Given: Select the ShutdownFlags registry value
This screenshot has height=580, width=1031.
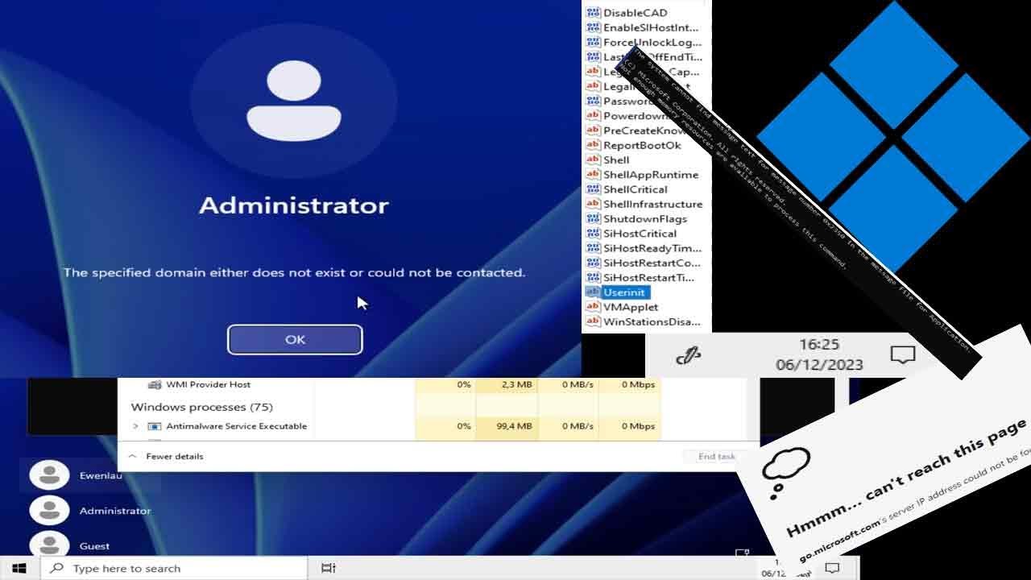Looking at the screenshot, I should 645,218.
